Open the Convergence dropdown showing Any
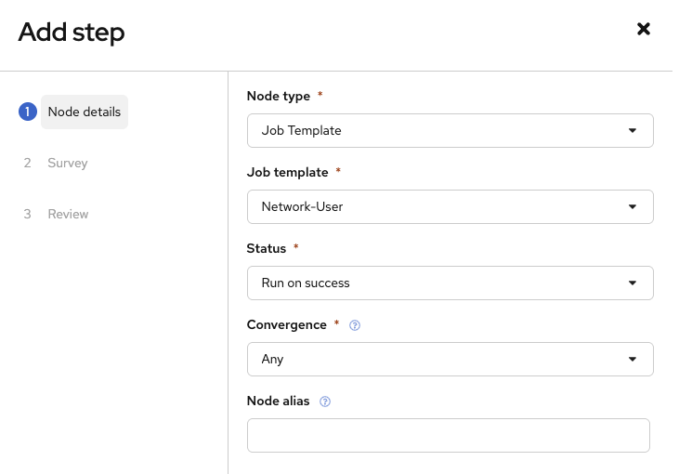This screenshot has height=474, width=679. coord(450,359)
